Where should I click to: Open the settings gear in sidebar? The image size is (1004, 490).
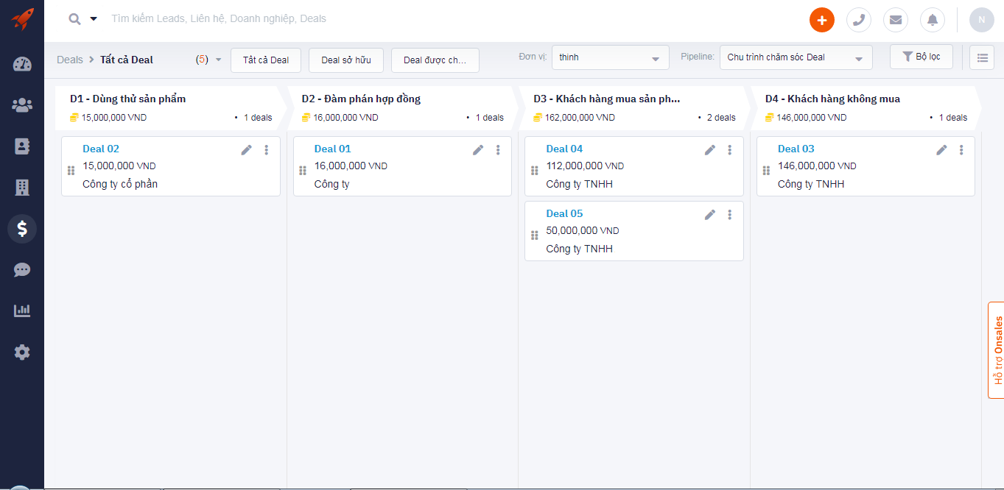click(22, 352)
